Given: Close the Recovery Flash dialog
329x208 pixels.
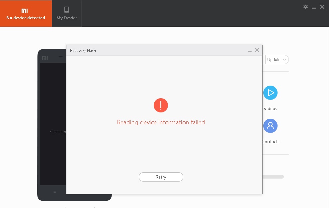Looking at the screenshot, I should 257,50.
